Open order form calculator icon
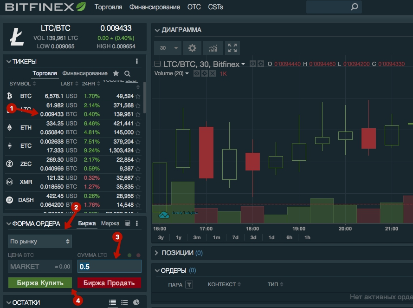The image size is (413, 308). tap(127, 223)
